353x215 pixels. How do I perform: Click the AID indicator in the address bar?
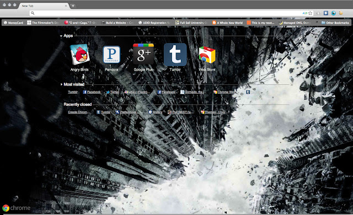(x=305, y=13)
